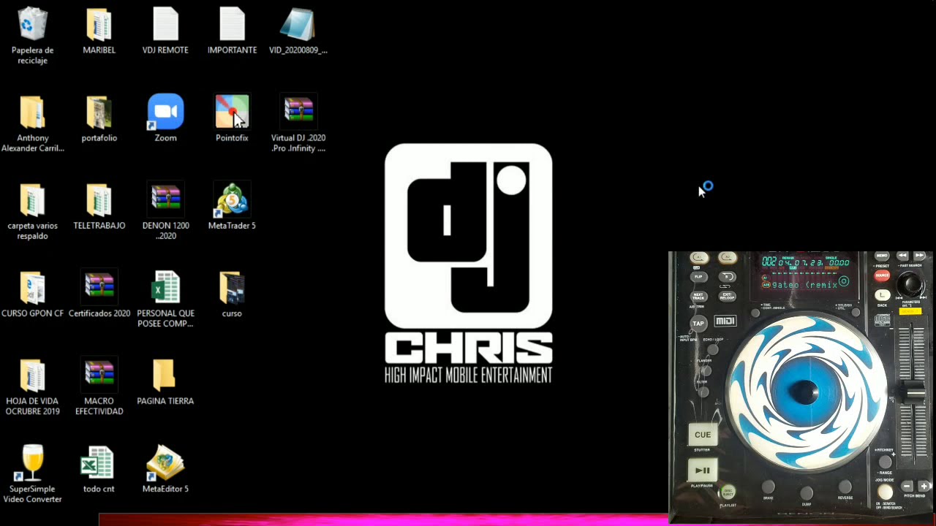Click the fast search rewind button
Screen dimensions: 936x526
[902, 256]
